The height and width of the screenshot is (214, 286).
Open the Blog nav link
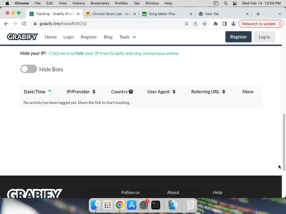point(108,37)
